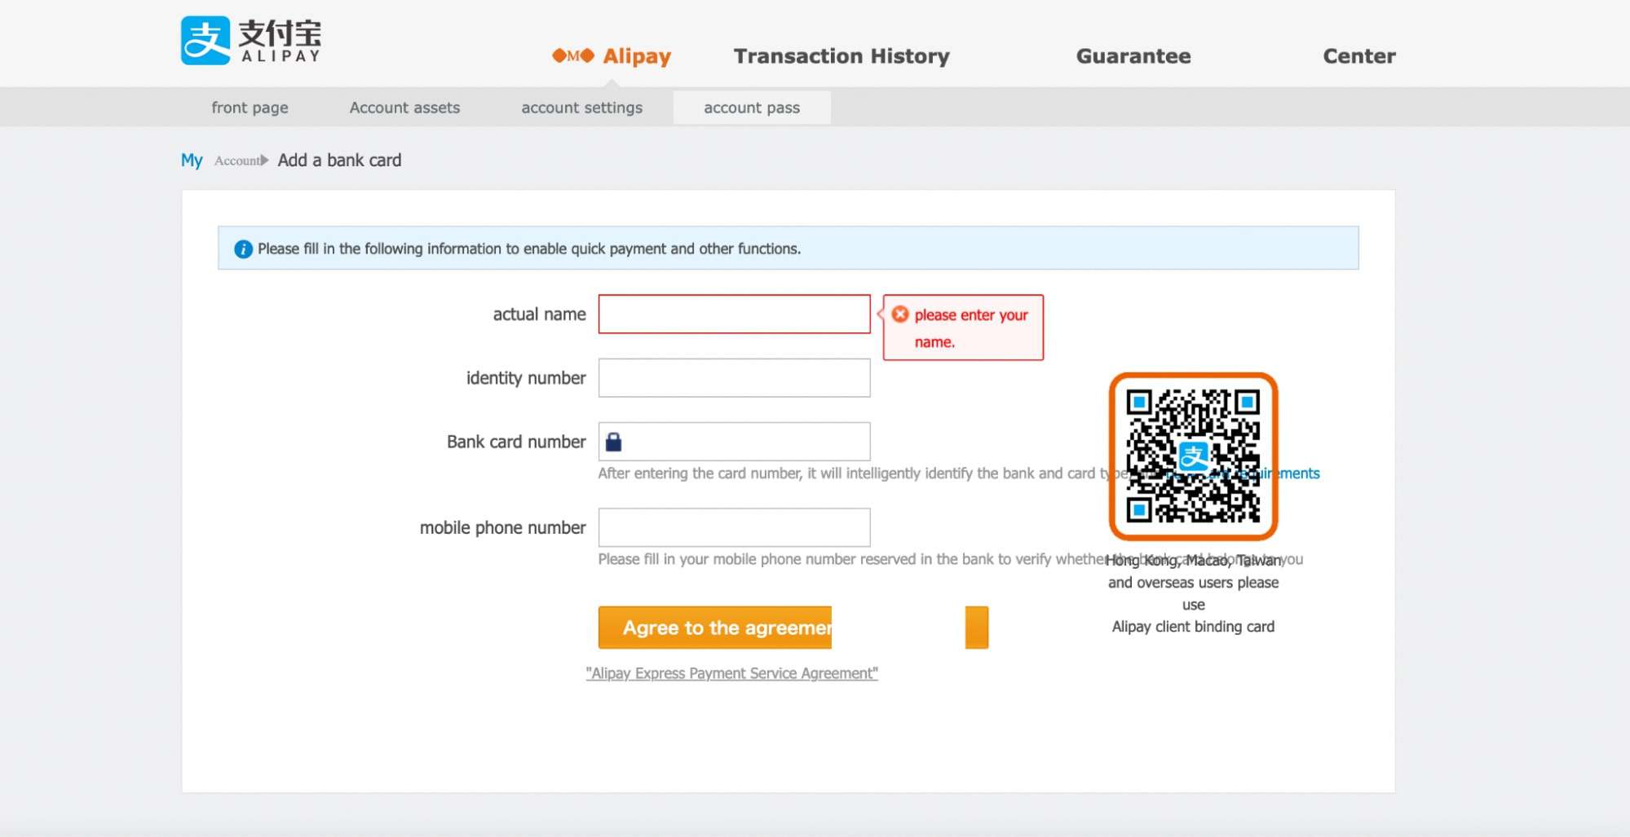Select Account assets in the submenu
Screen dimensions: 1630x837
coord(404,108)
